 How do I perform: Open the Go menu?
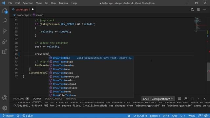point(46,3)
